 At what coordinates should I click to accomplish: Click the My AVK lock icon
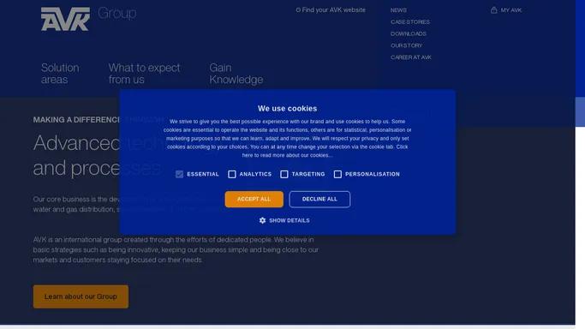pyautogui.click(x=494, y=10)
